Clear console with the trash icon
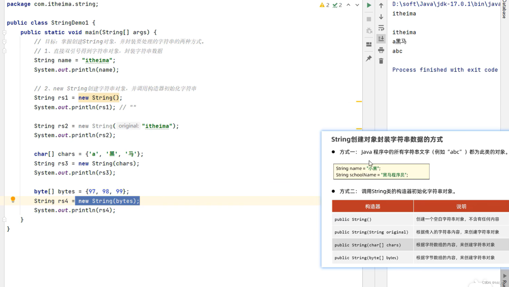This screenshot has width=509, height=287. click(x=381, y=61)
